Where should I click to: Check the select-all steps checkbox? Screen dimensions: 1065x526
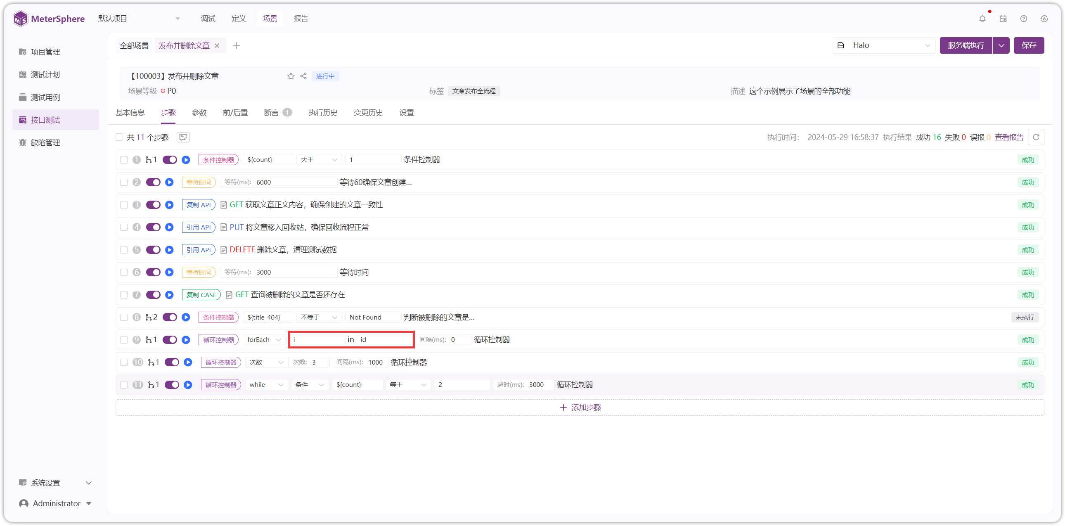(x=119, y=137)
